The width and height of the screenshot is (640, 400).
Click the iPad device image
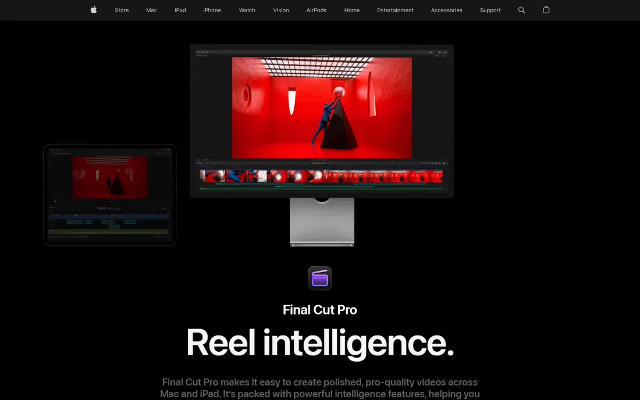pos(110,195)
